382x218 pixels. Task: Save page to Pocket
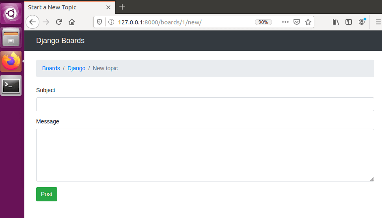pos(296,22)
